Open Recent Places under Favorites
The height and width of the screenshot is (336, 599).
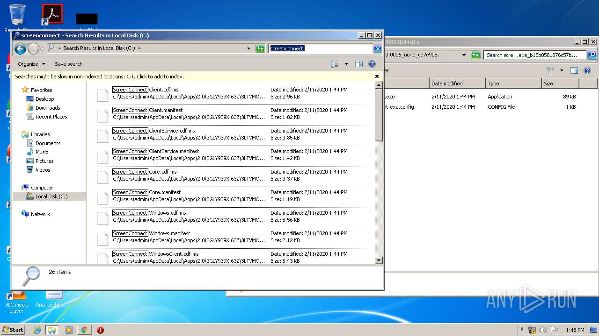point(51,116)
